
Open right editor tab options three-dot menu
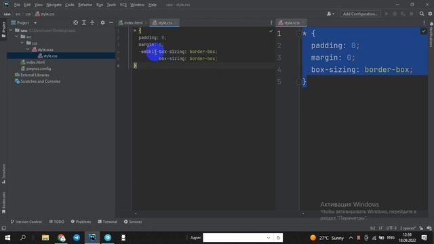[x=424, y=22]
